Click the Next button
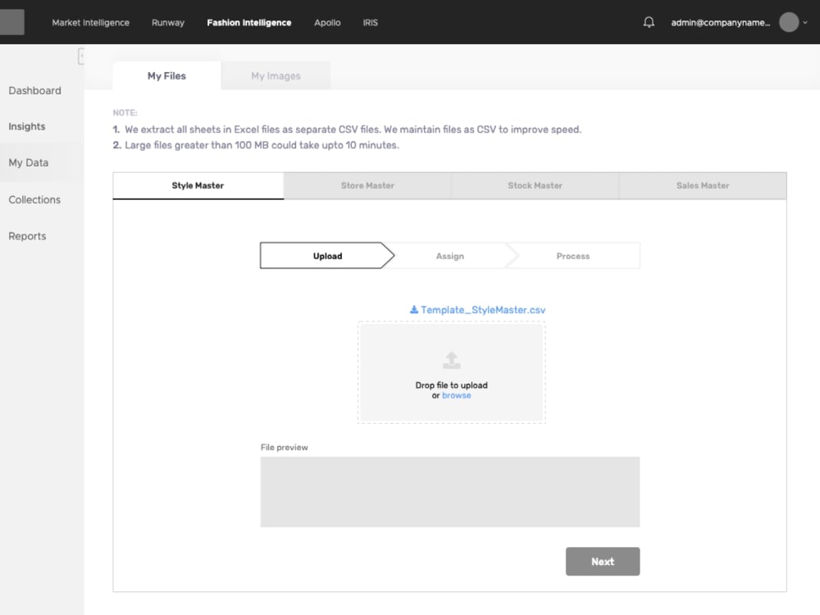 (x=603, y=561)
